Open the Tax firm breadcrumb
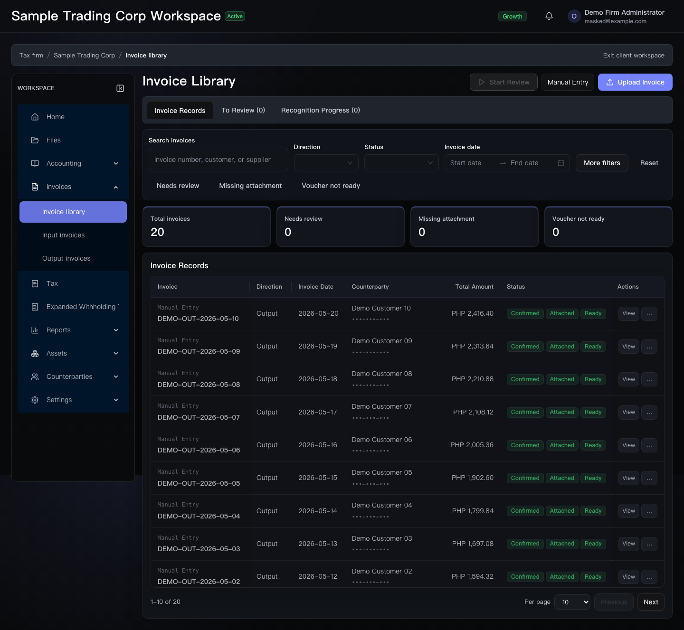Screen dimensions: 684x630 [31, 55]
